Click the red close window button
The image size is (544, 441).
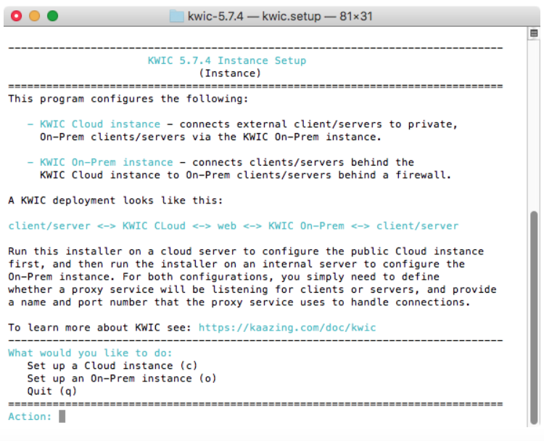(16, 16)
